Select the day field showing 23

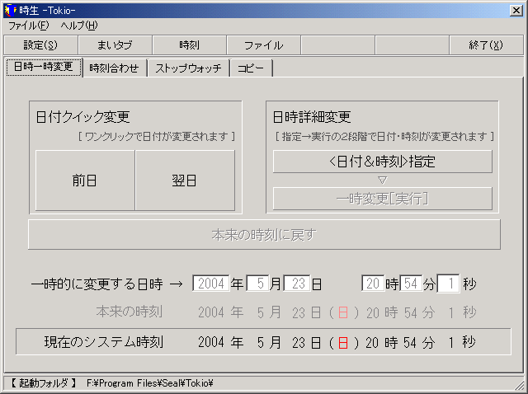tap(296, 284)
